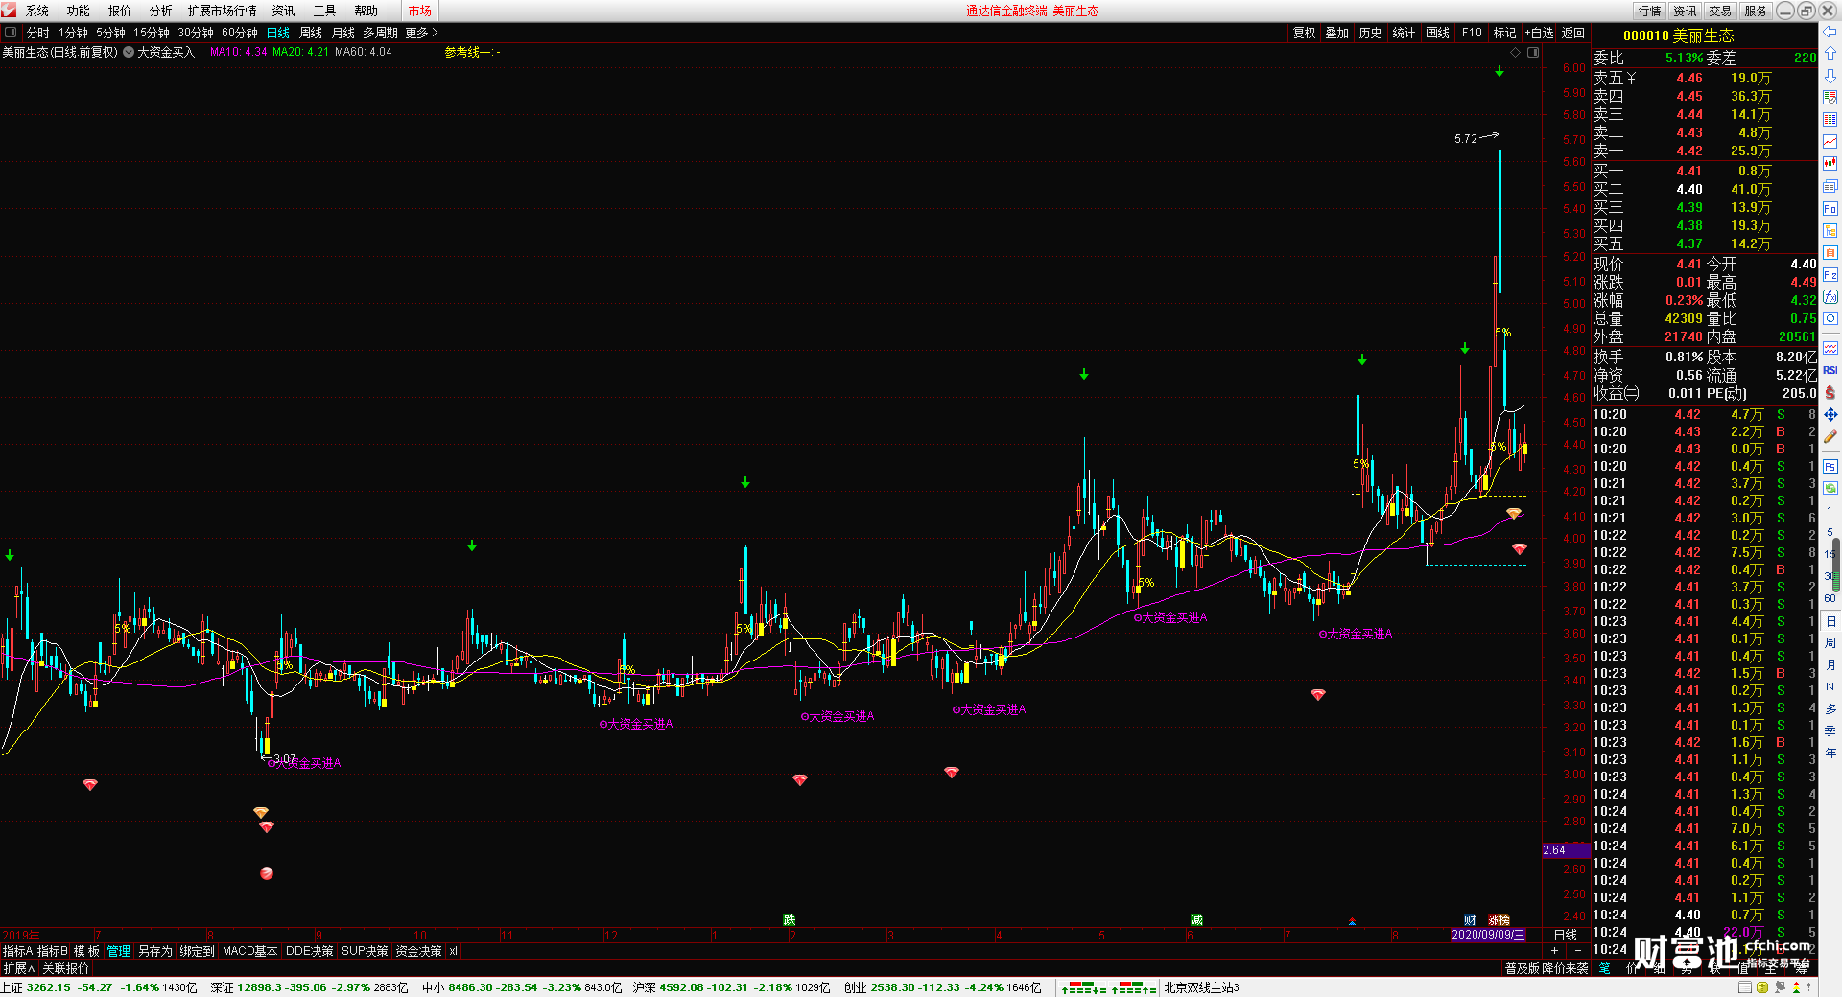Open the 叠加 overlay menu
The height and width of the screenshot is (997, 1842).
pyautogui.click(x=1337, y=33)
